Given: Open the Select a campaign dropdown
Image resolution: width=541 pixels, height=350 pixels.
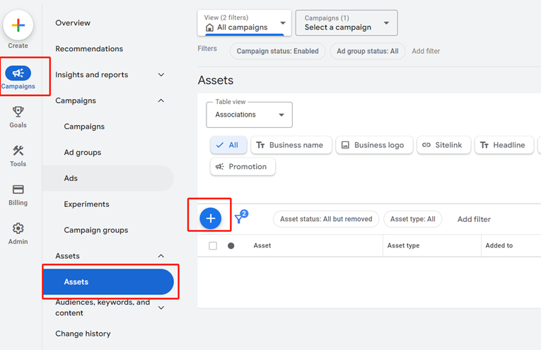Looking at the screenshot, I should pos(346,23).
